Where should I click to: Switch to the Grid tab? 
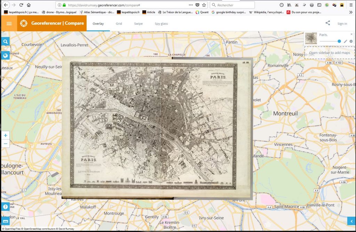119,24
